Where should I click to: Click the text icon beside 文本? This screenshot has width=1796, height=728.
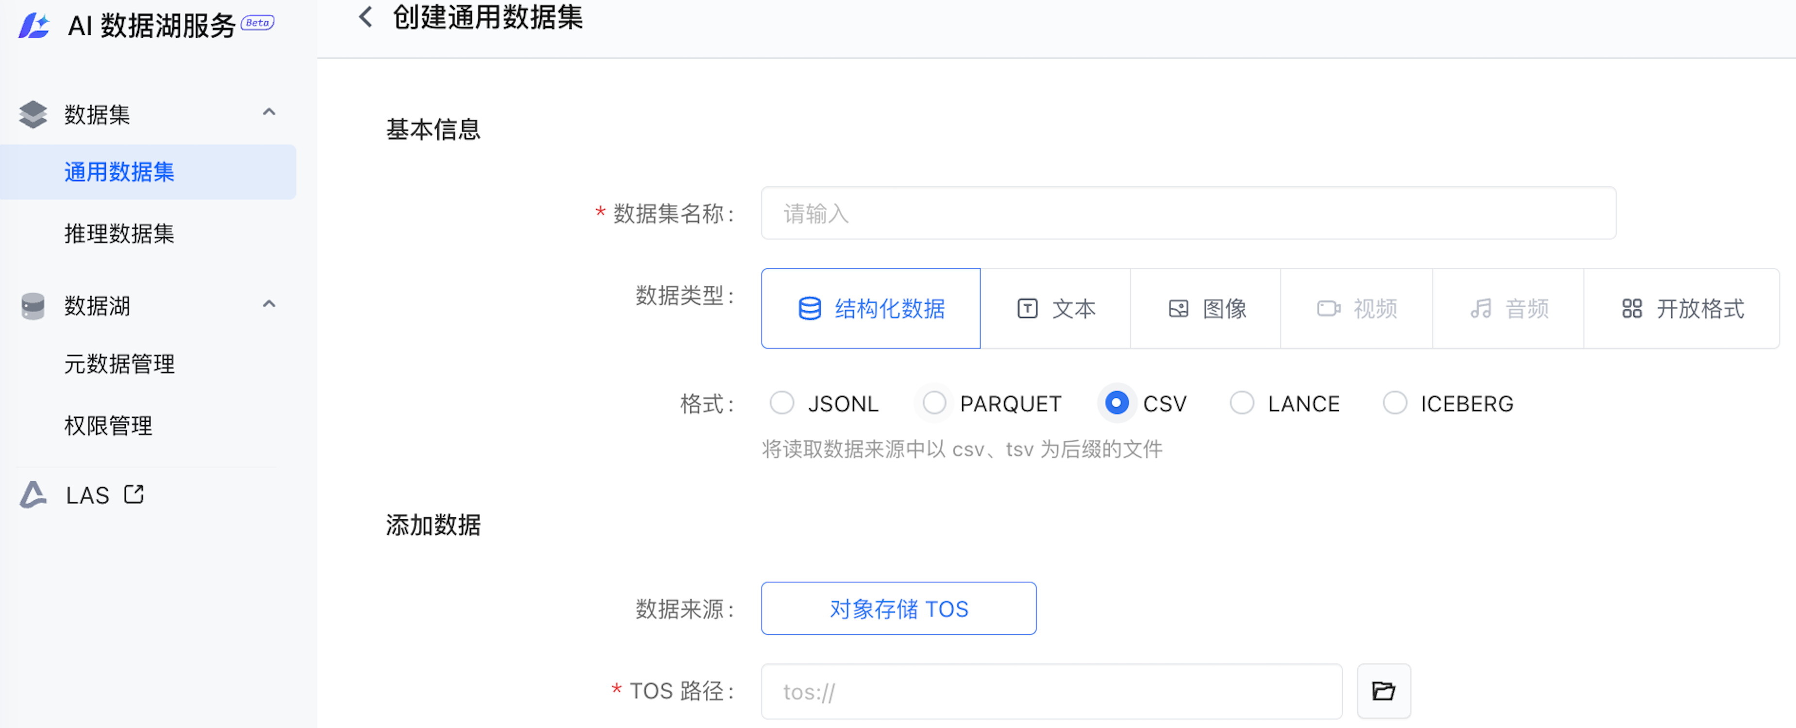(1027, 308)
